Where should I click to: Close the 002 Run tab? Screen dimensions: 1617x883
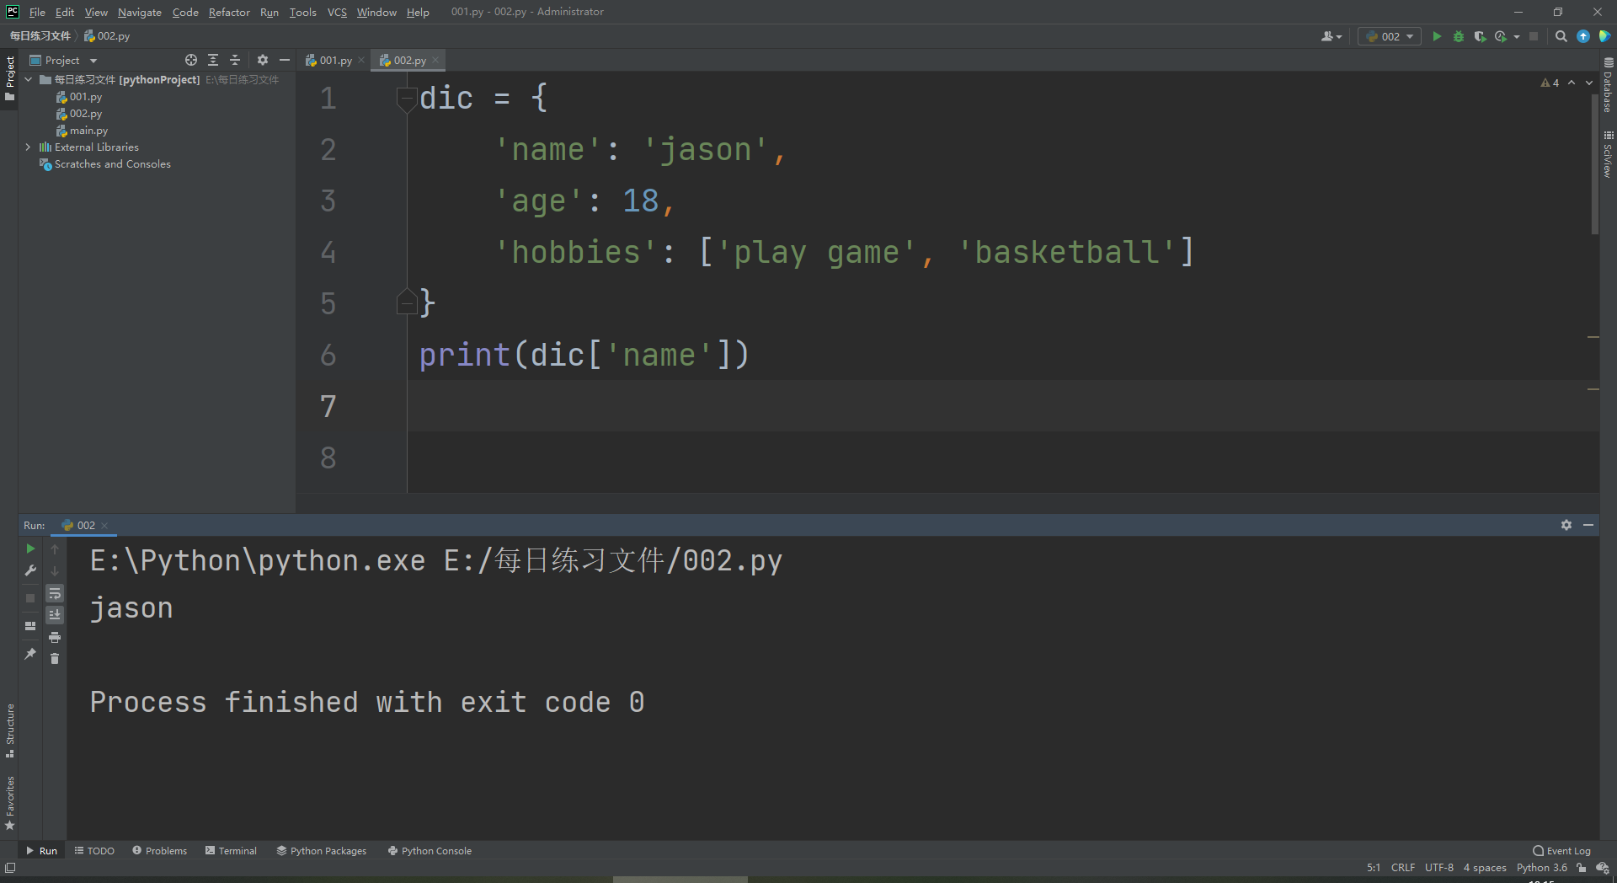coord(104,525)
